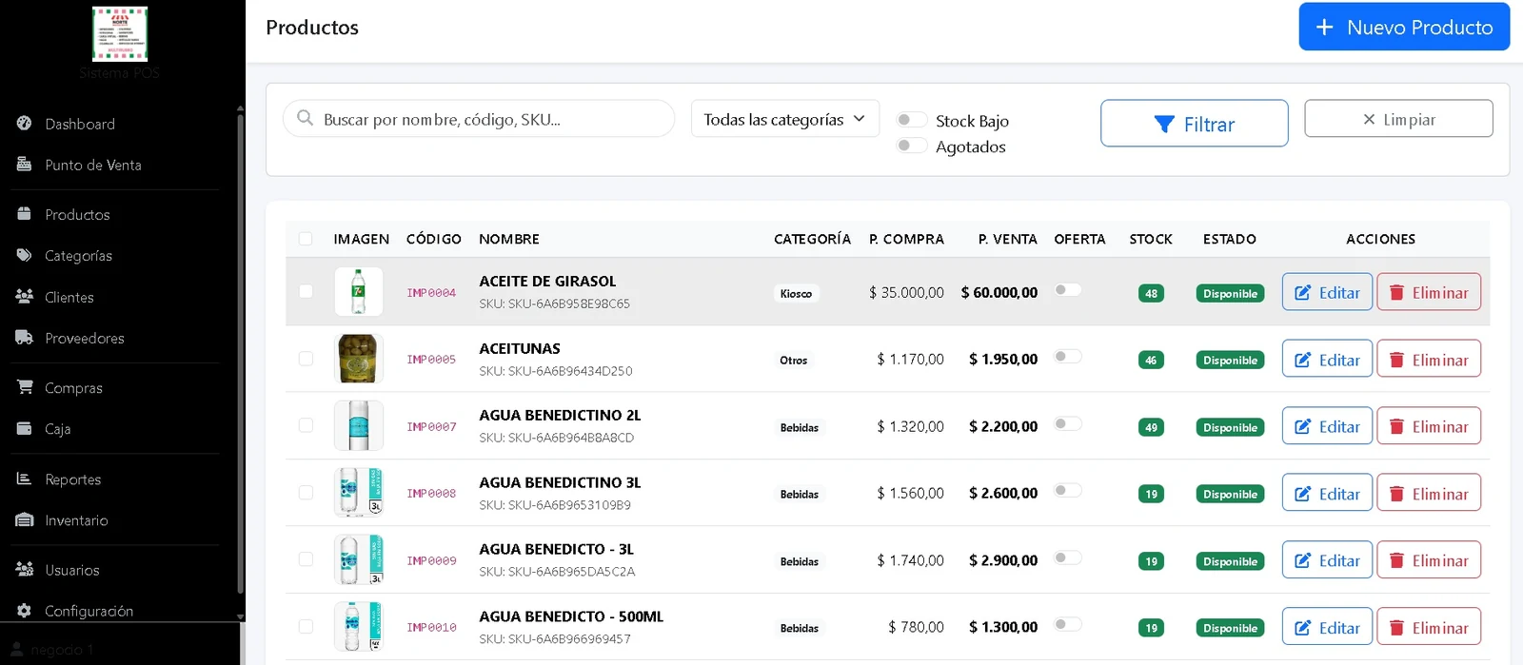Click the pencil icon for ACEITE DE GIRASOL

click(1302, 292)
